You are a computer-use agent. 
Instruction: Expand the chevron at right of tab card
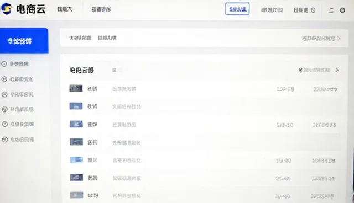[x=339, y=39]
